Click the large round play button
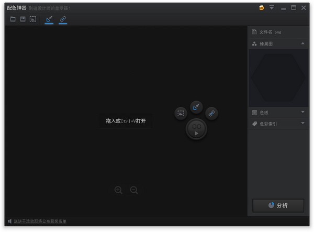Viewport: 314px width, 232px height. point(196,129)
